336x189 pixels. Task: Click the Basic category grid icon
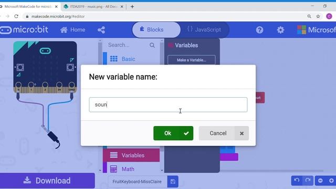click(x=114, y=59)
